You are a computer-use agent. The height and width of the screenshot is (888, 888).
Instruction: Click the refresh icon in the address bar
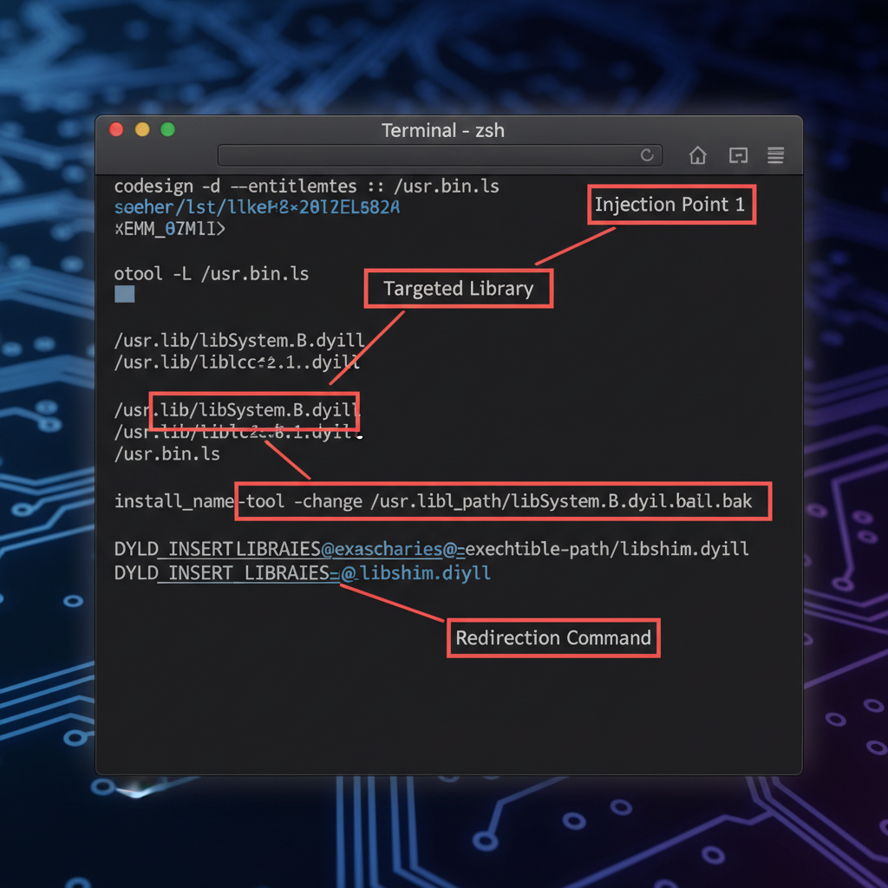pyautogui.click(x=647, y=155)
